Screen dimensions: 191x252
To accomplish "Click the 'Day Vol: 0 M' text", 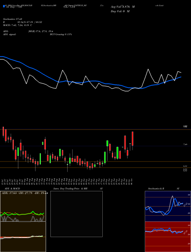I will (x=120, y=11).
